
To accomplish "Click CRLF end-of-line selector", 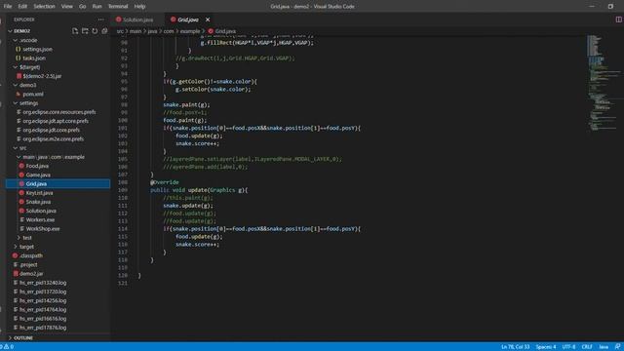I will (x=587, y=347).
